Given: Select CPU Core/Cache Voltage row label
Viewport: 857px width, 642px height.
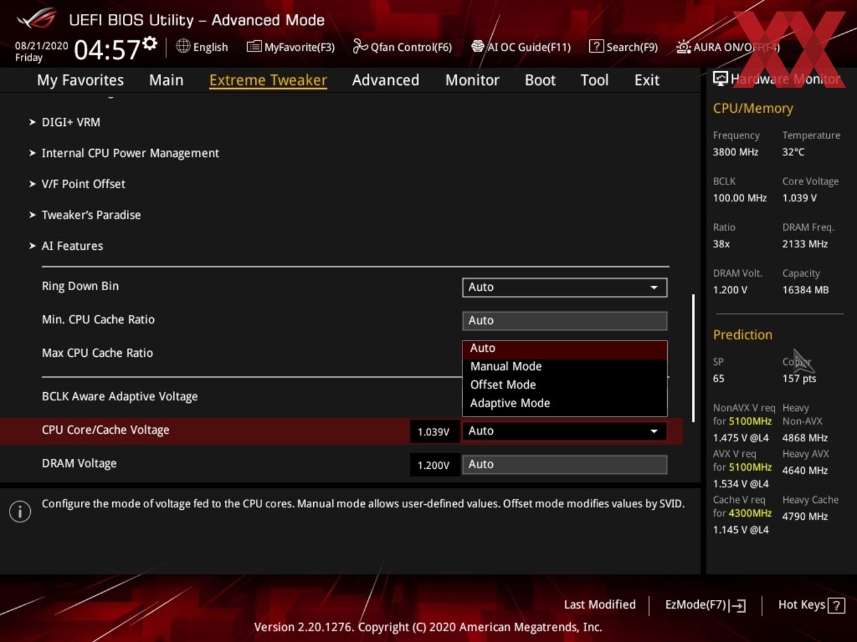Looking at the screenshot, I should pyautogui.click(x=105, y=430).
